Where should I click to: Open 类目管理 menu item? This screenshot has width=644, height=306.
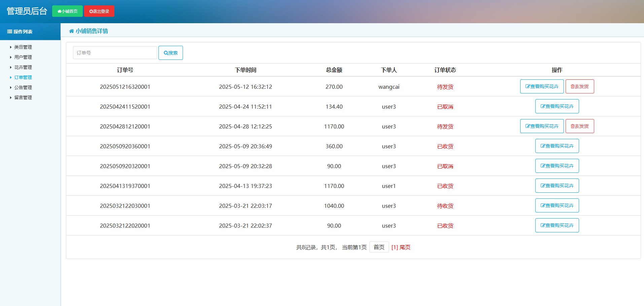point(23,47)
